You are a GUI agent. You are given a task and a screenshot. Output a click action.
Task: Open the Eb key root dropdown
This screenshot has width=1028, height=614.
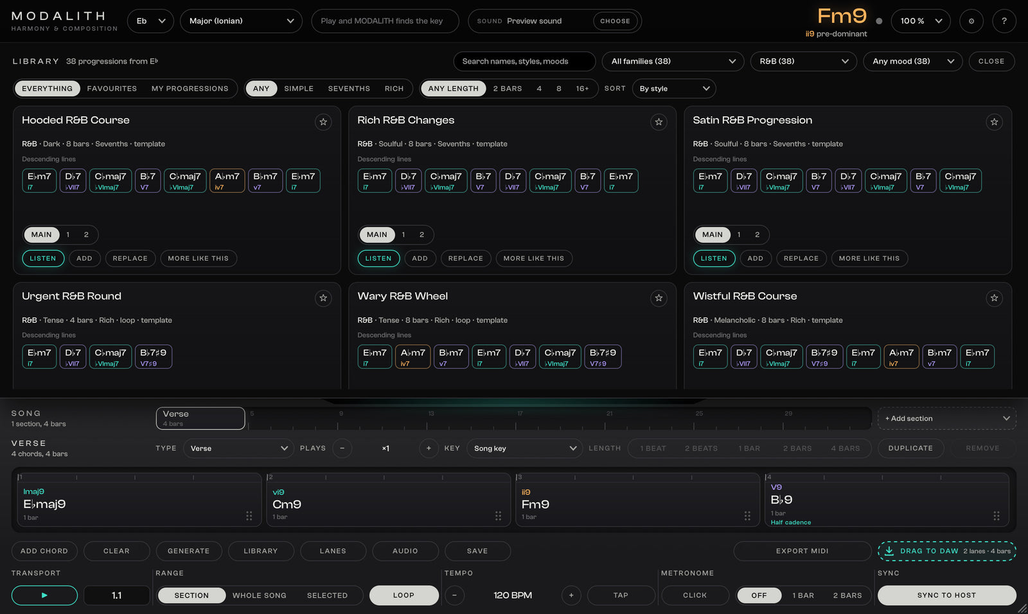[150, 21]
